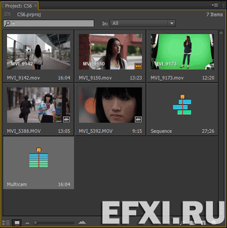
Task: Click the zoom in large mountains icon
Action: tap(82, 222)
